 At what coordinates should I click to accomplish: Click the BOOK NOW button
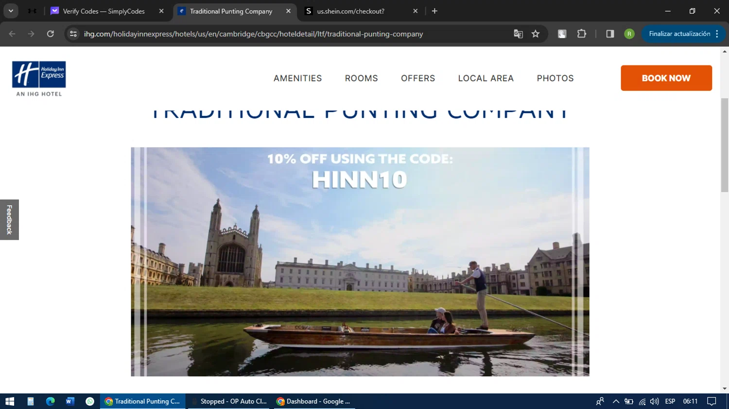pyautogui.click(x=666, y=78)
